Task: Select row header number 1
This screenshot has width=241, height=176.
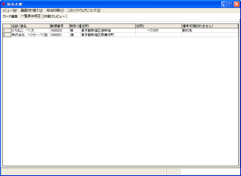Action: (7, 30)
